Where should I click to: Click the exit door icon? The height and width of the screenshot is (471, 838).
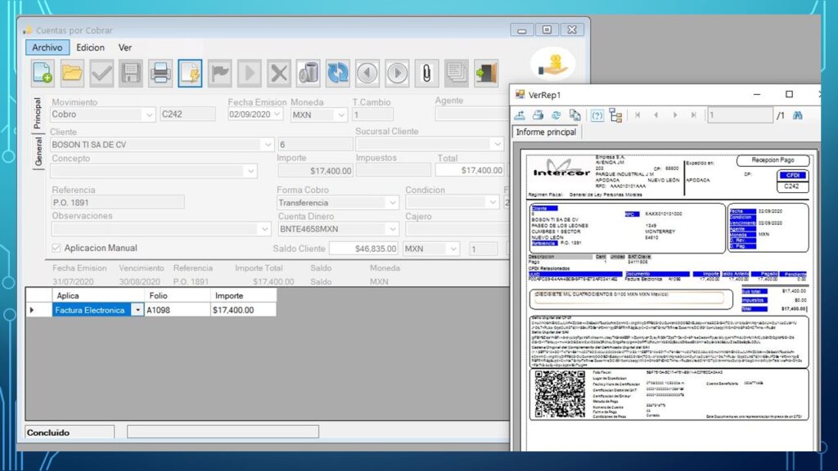(x=485, y=73)
